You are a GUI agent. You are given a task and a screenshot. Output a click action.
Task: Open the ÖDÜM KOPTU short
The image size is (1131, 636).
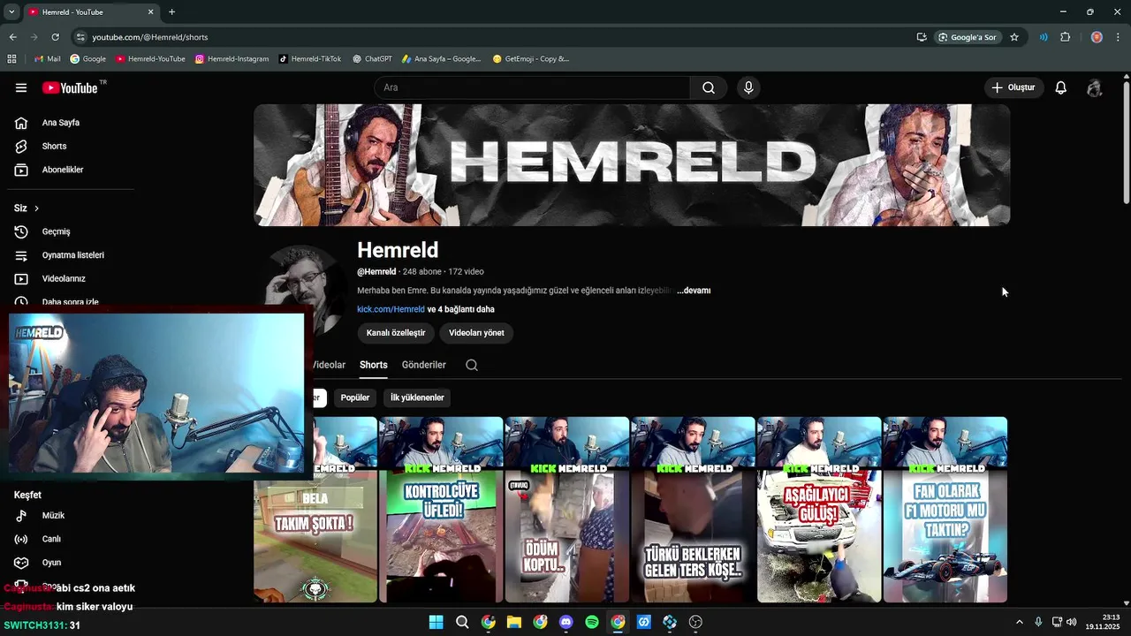(x=566, y=510)
